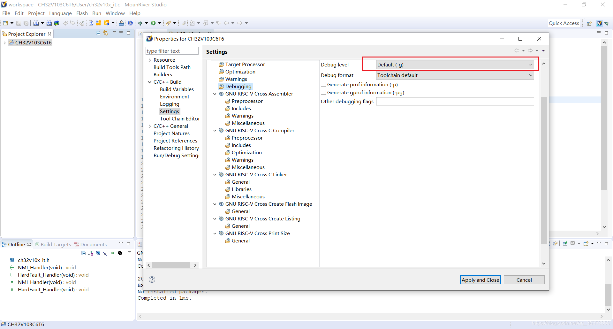The width and height of the screenshot is (613, 329).
Task: Click the type filter text box
Action: click(x=172, y=51)
